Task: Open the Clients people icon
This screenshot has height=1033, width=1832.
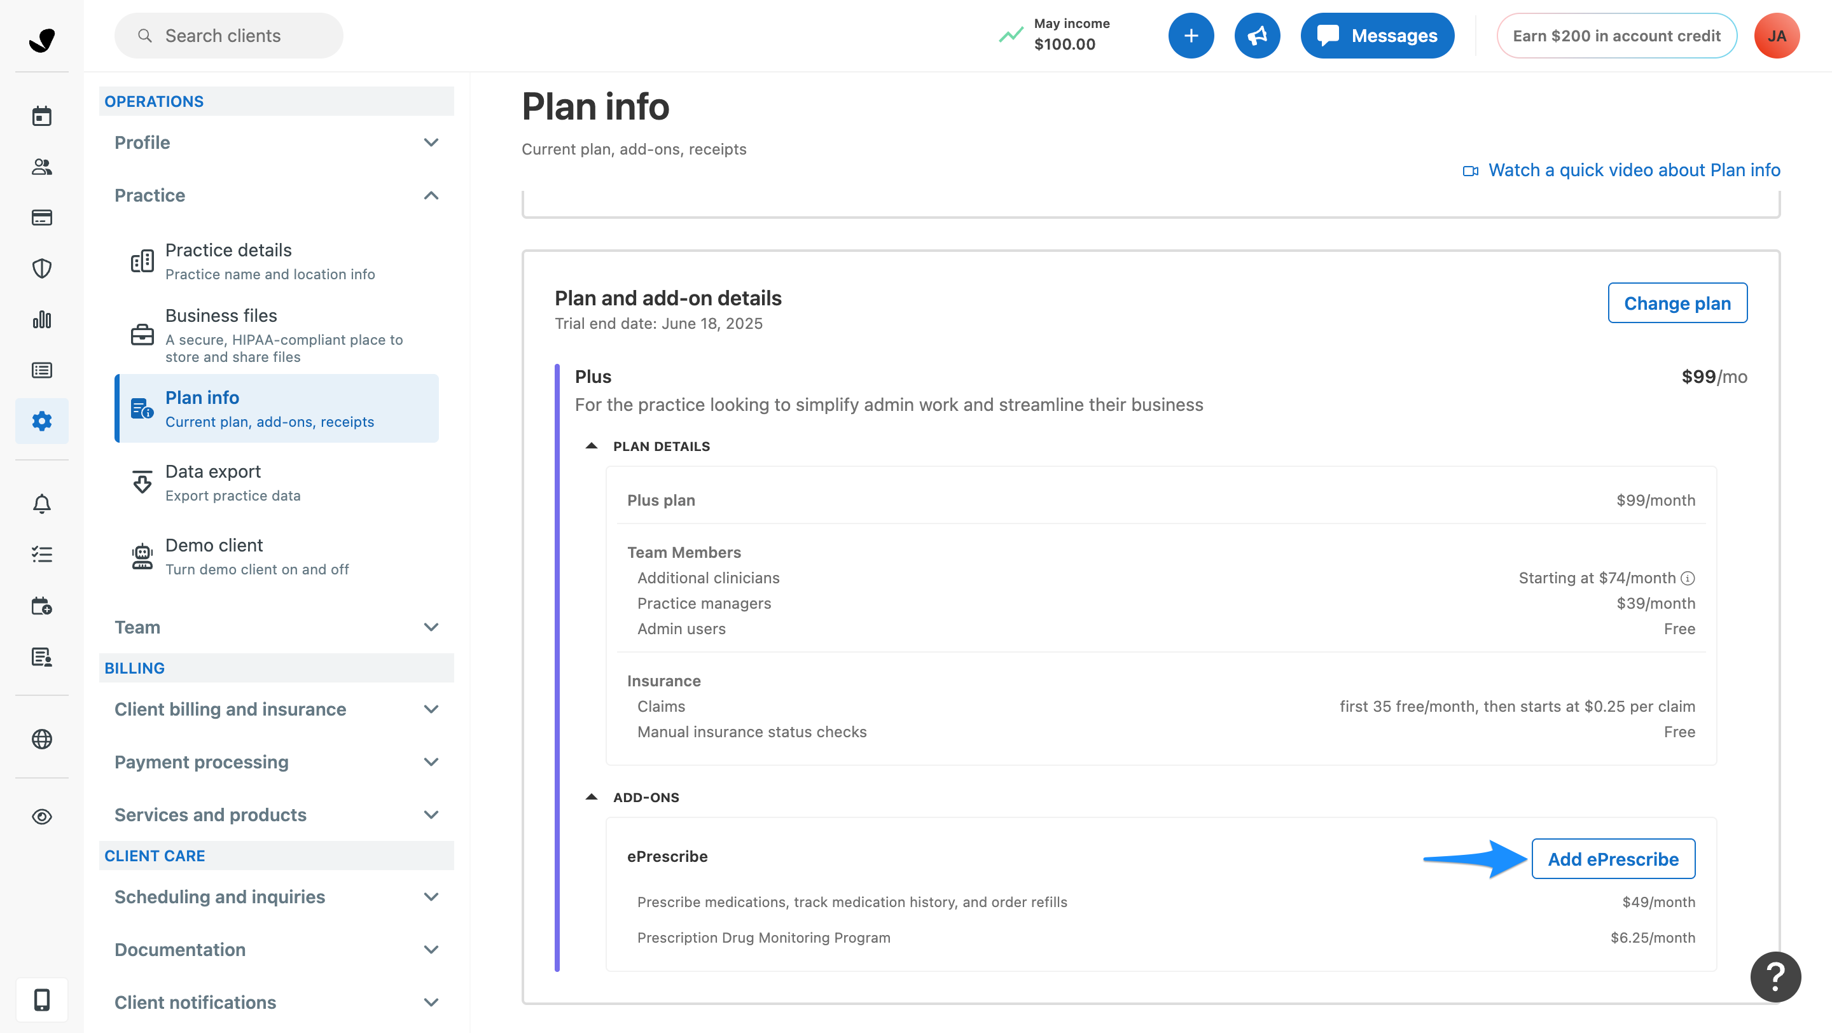Action: 42,167
